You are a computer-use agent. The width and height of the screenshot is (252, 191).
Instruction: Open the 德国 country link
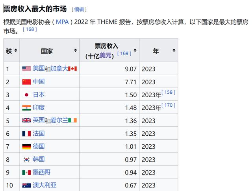coord(39,146)
